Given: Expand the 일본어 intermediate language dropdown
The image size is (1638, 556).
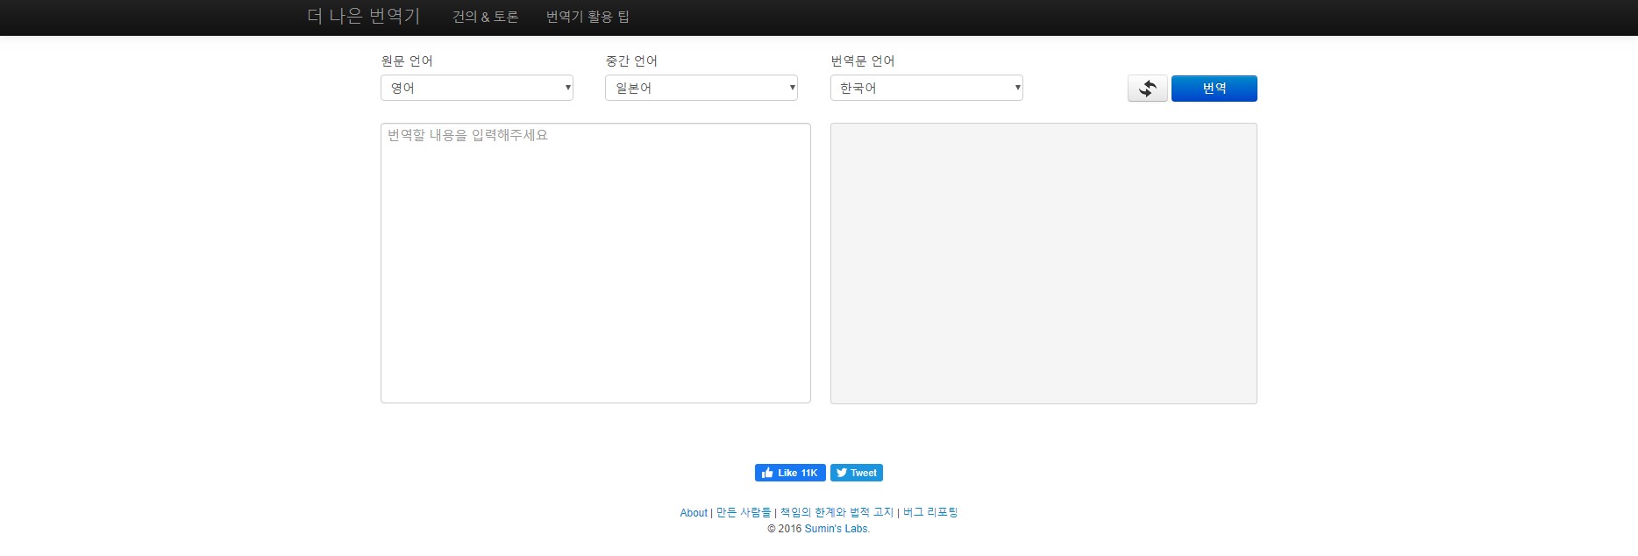Looking at the screenshot, I should 701,88.
